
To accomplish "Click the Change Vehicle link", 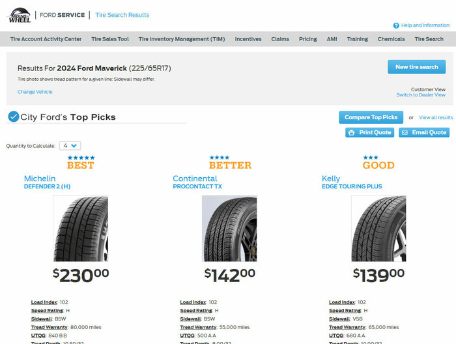I will (x=35, y=92).
